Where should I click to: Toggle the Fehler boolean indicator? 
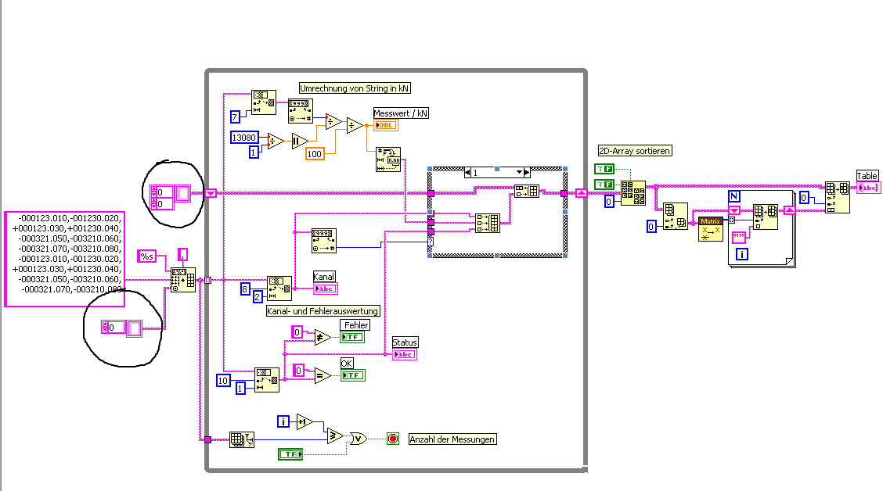[x=352, y=337]
